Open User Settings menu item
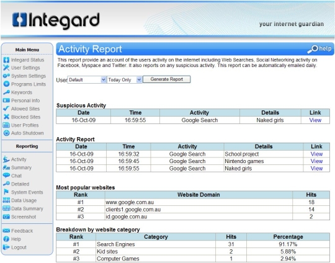 point(25,68)
